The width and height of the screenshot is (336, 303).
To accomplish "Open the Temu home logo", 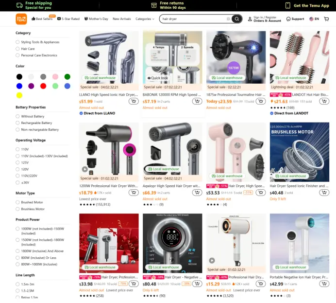I will [21, 19].
